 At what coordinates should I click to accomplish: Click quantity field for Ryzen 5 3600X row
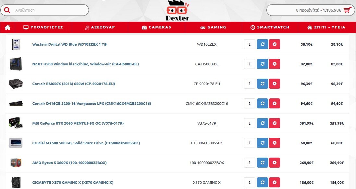click(x=250, y=162)
